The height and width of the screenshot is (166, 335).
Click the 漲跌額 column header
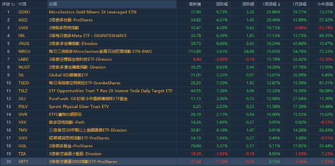coord(248,4)
